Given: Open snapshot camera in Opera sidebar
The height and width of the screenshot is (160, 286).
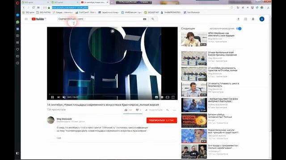Looking at the screenshot, I should coord(17,36).
